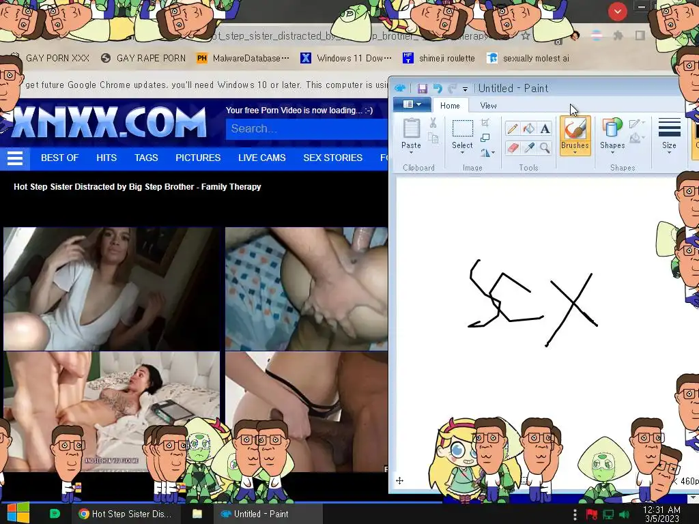This screenshot has height=524, width=699.
Task: Open the hamburger menu on the website
Action: 15,158
